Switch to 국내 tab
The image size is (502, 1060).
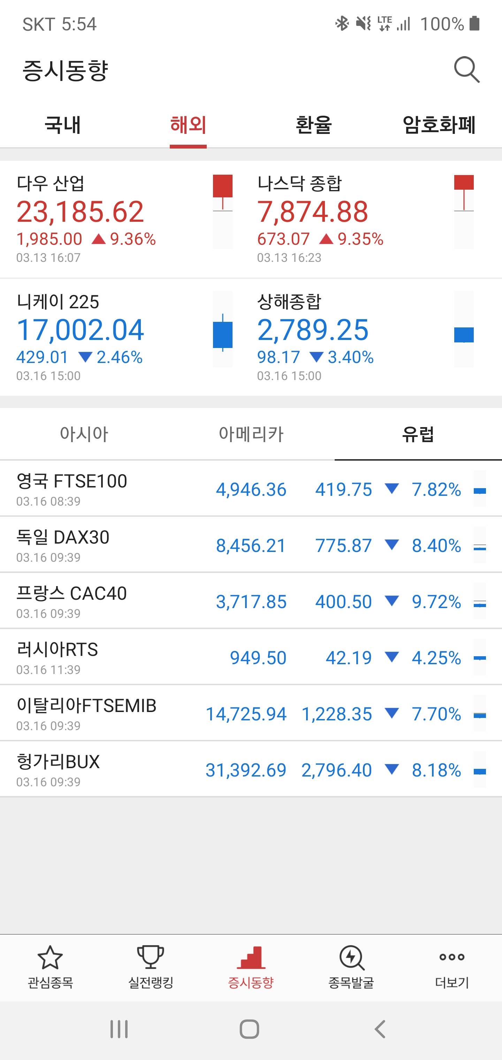[62, 125]
